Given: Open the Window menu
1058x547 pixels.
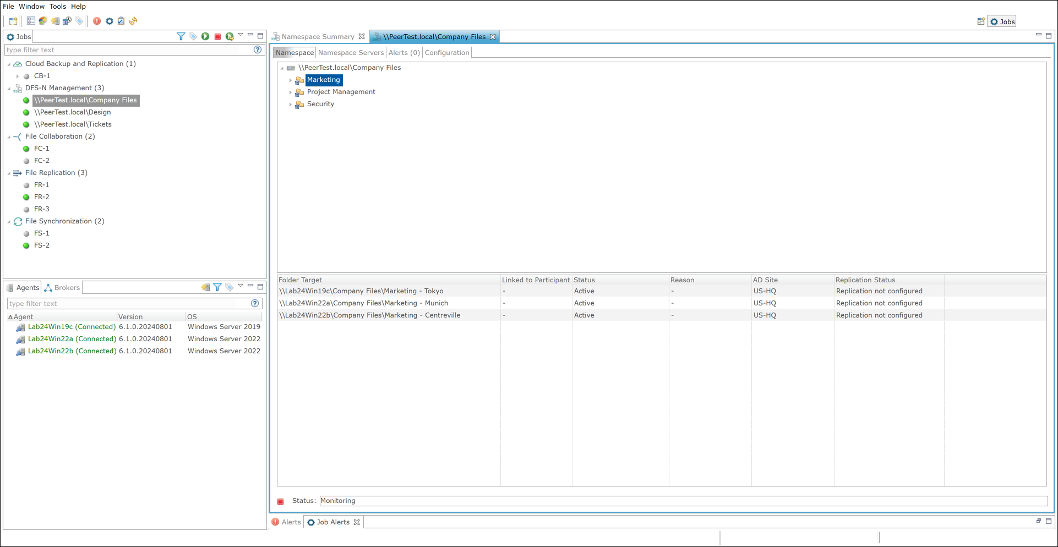Looking at the screenshot, I should (31, 7).
